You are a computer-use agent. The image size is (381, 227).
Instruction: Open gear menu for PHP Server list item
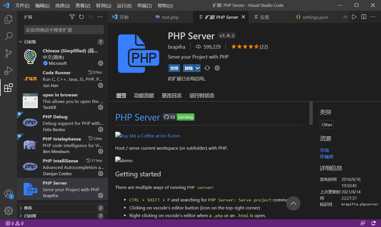click(x=101, y=195)
